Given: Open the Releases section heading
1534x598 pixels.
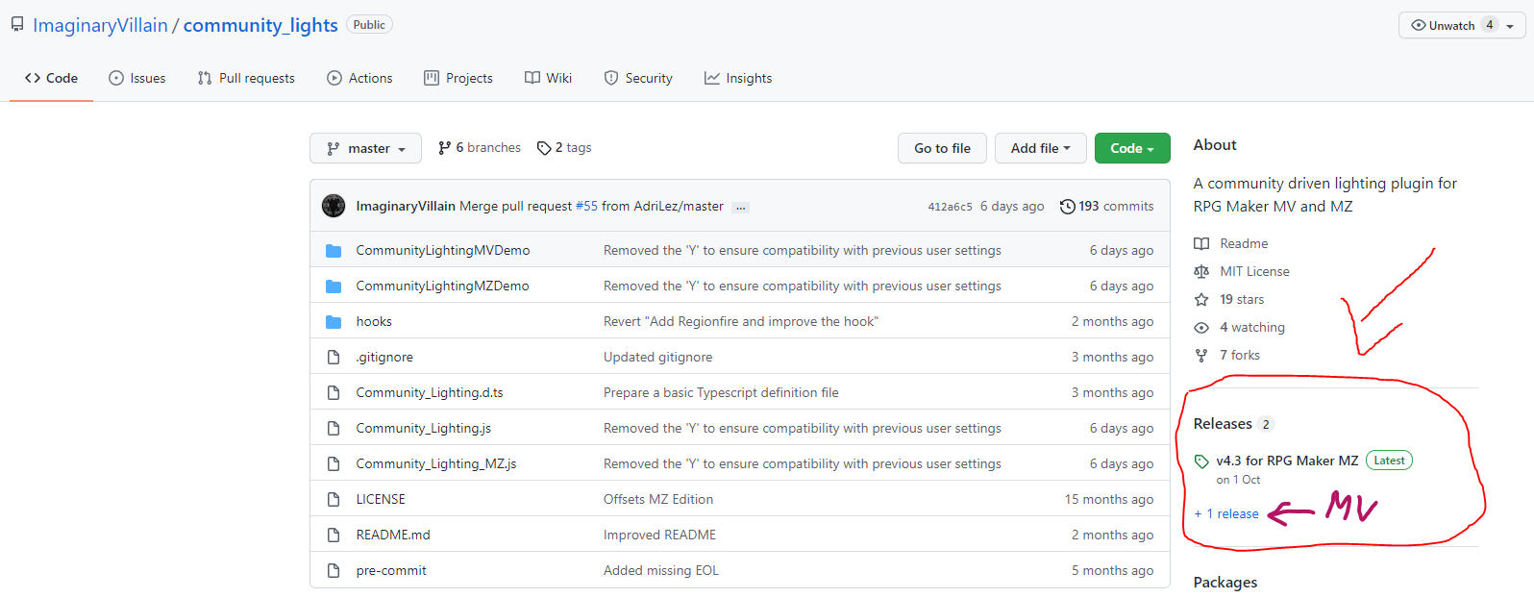Looking at the screenshot, I should pyautogui.click(x=1223, y=424).
